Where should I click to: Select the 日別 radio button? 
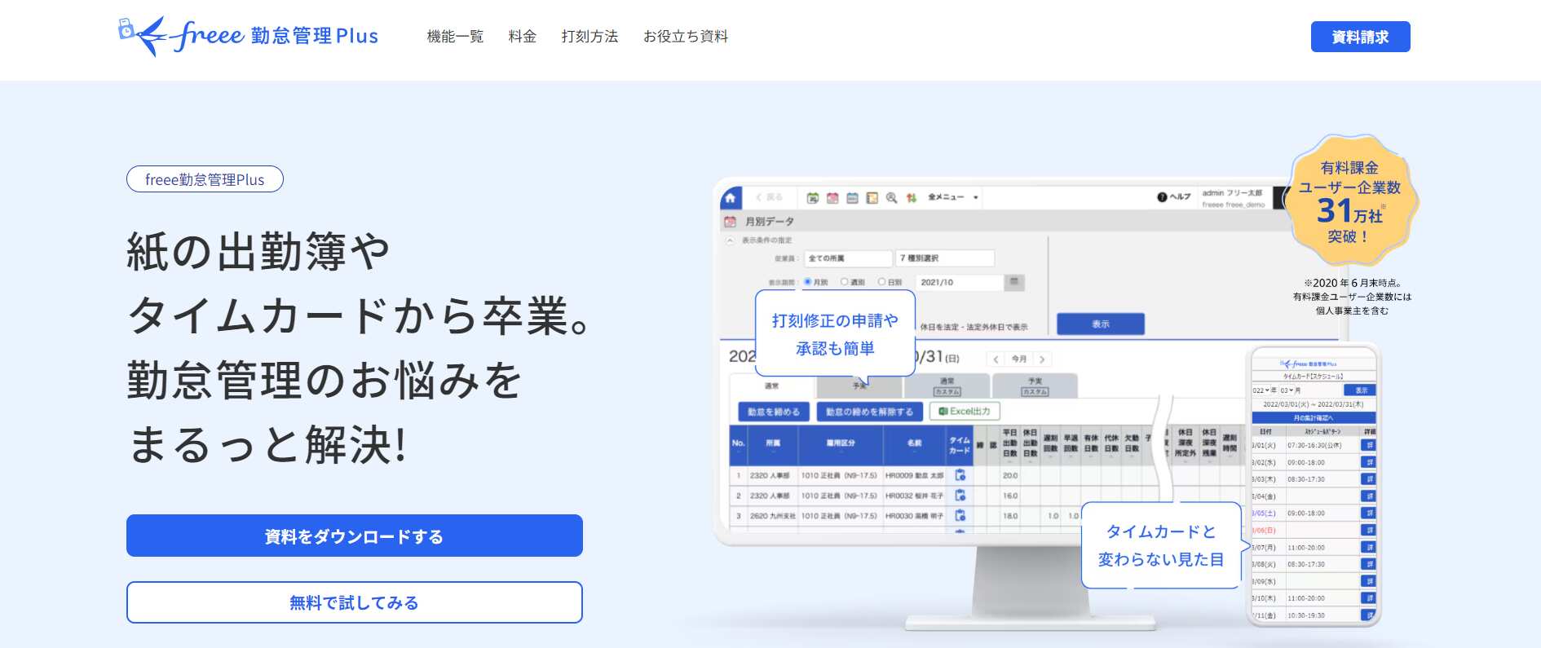[x=881, y=282]
